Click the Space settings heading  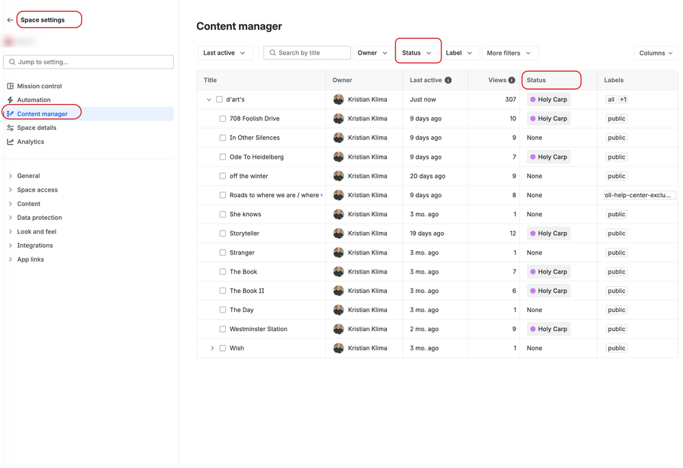tap(42, 20)
